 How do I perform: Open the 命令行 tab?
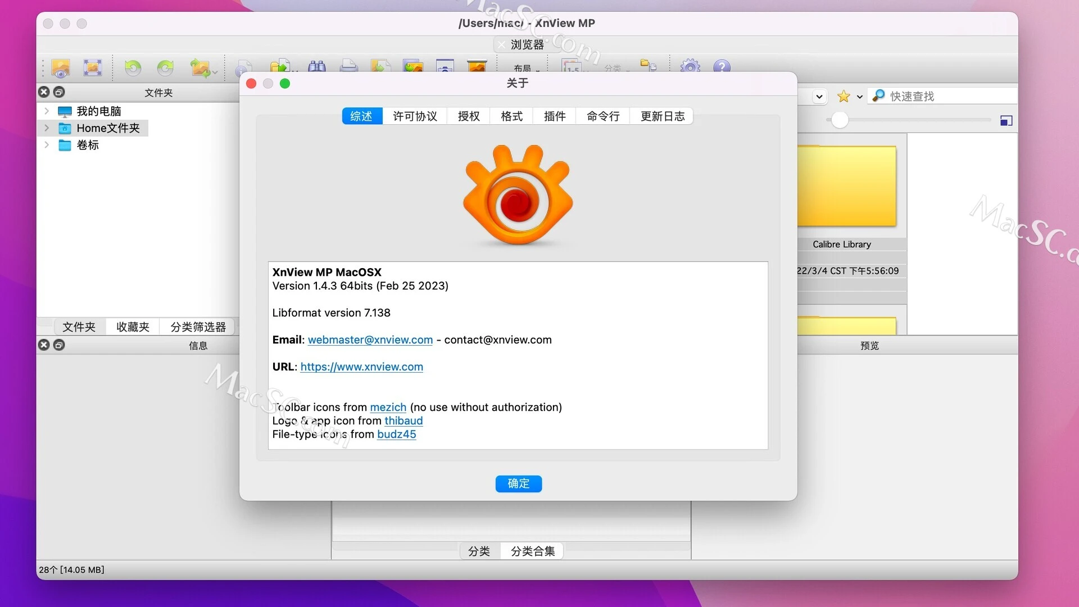[603, 116]
